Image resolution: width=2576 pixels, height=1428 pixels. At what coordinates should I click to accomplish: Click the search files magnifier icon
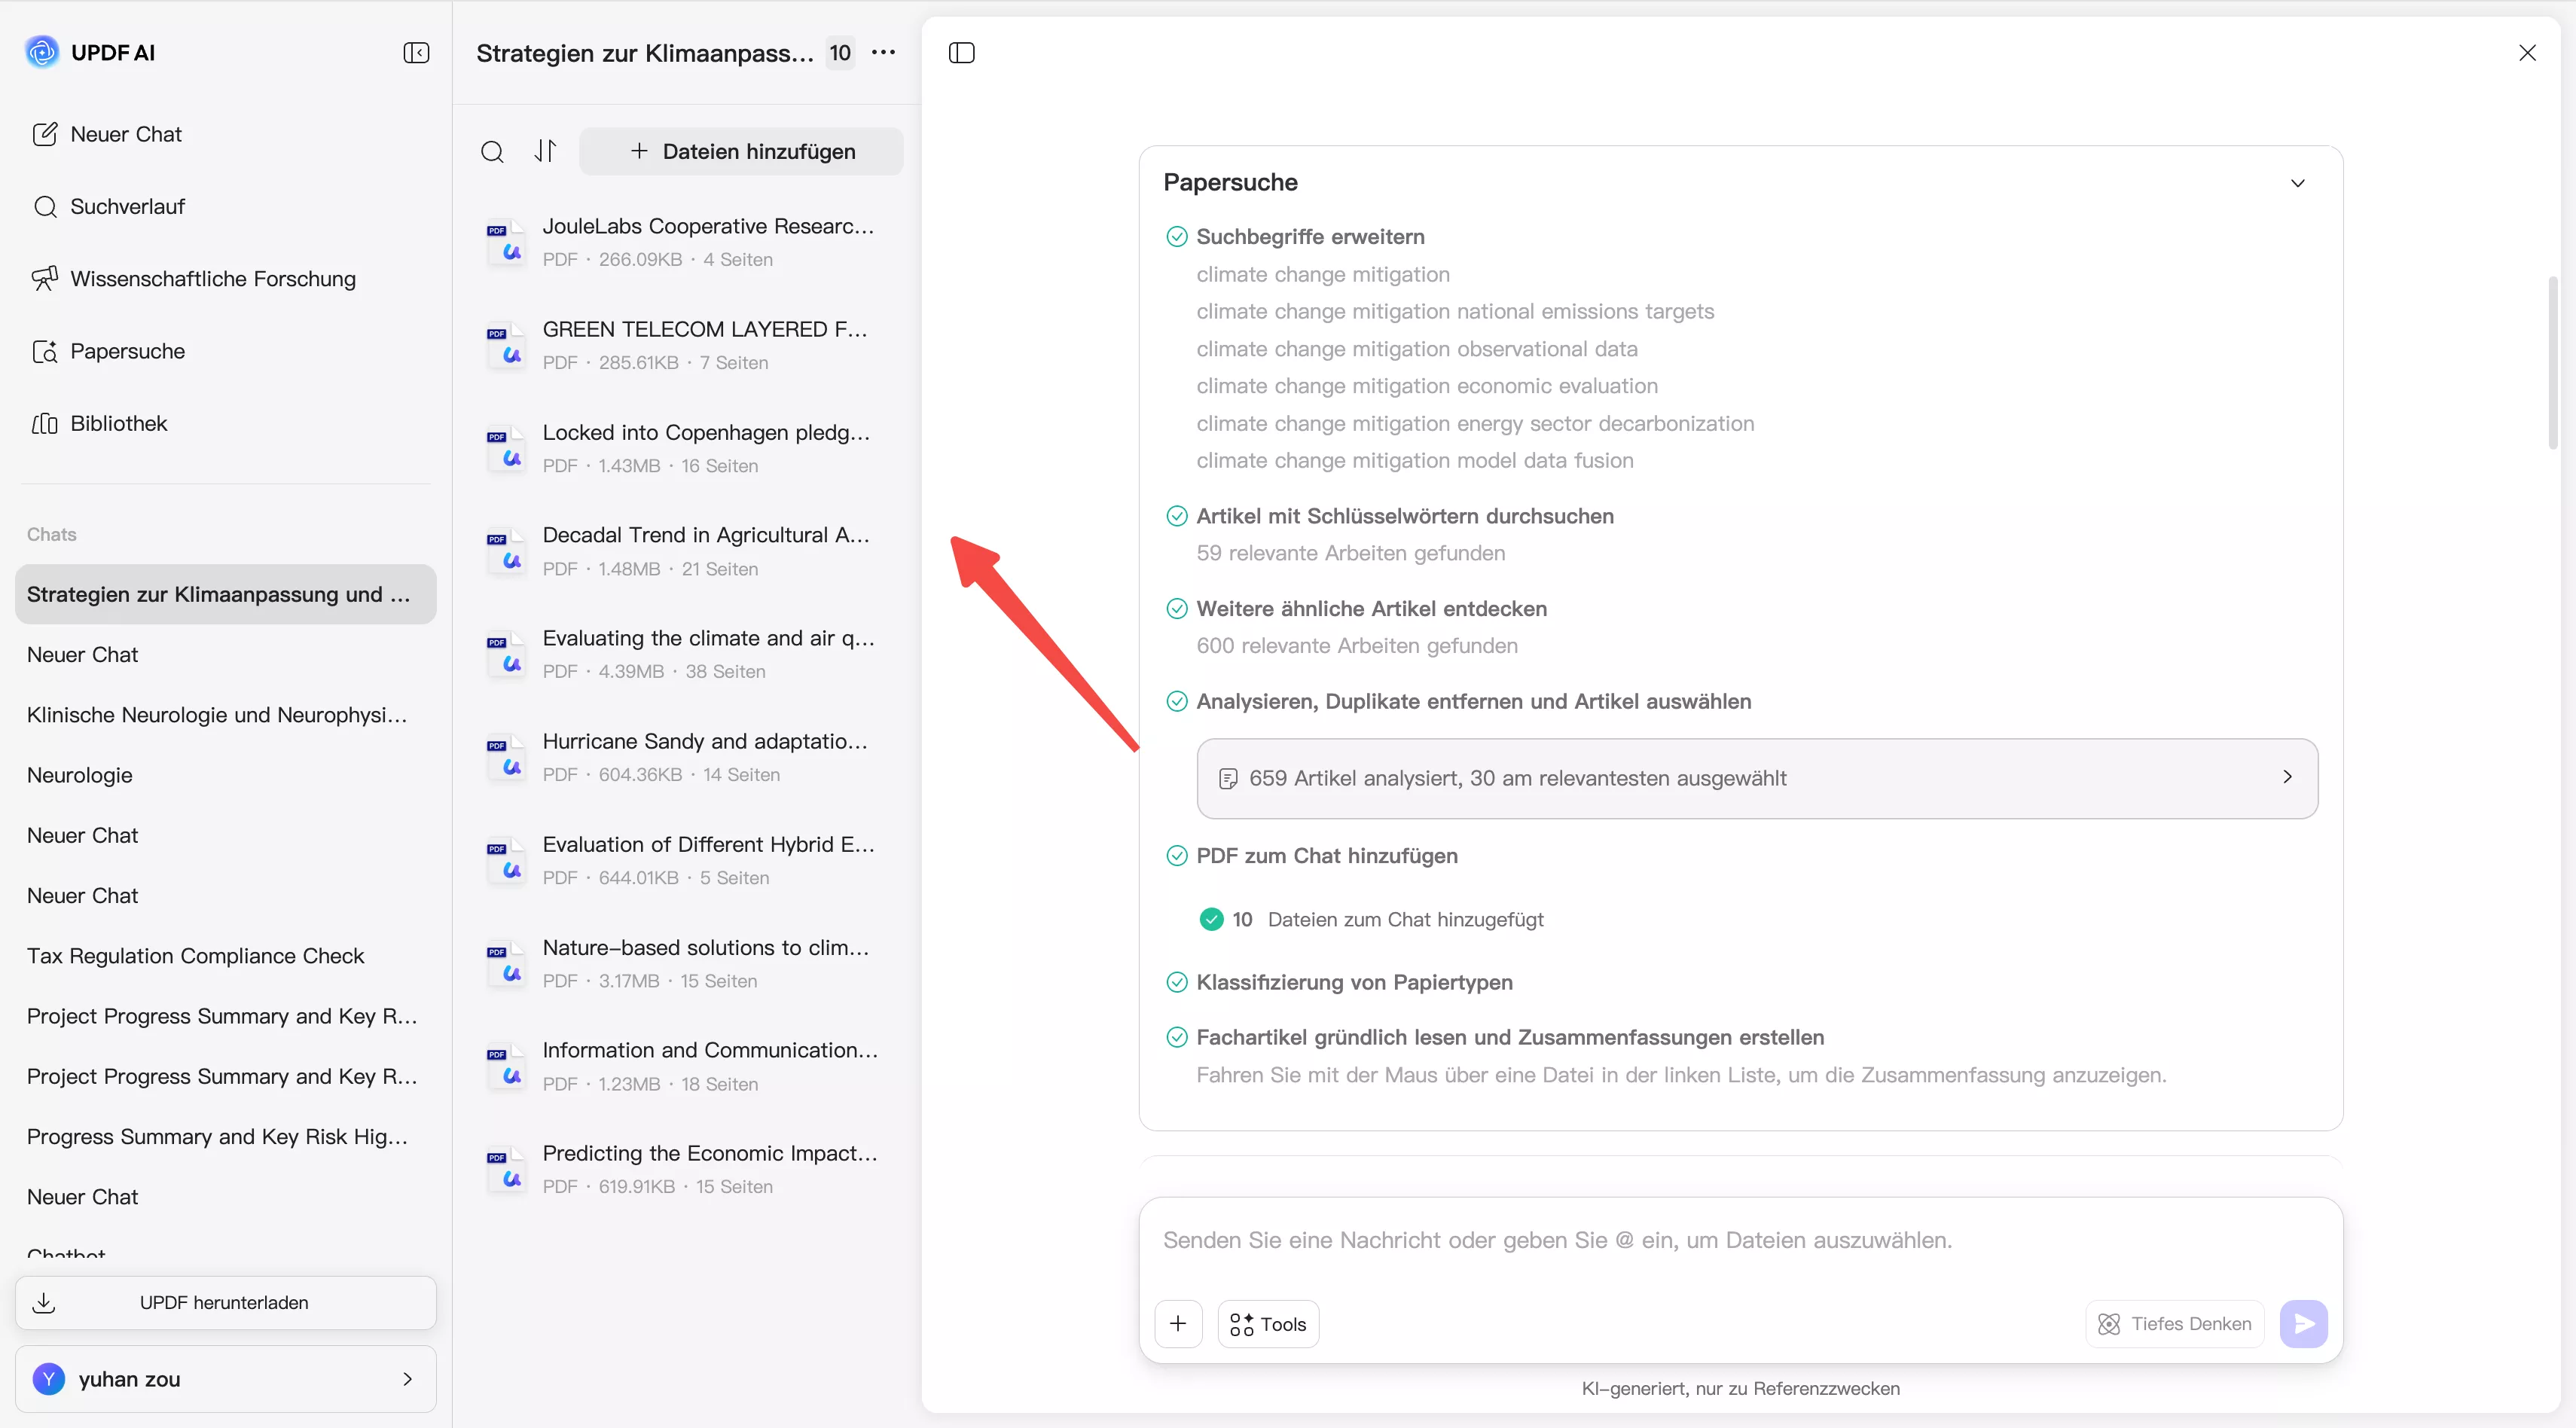click(492, 152)
